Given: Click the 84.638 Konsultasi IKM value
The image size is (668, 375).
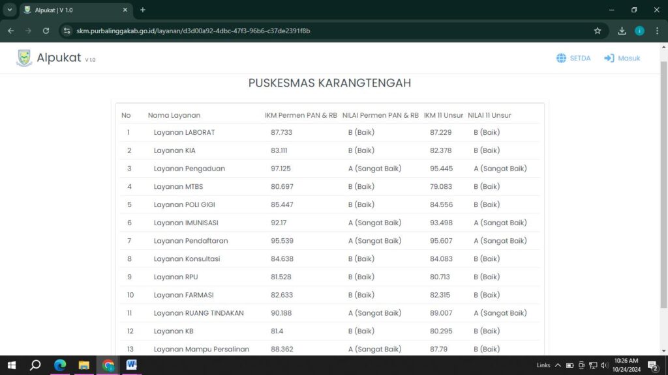Looking at the screenshot, I should tap(282, 259).
